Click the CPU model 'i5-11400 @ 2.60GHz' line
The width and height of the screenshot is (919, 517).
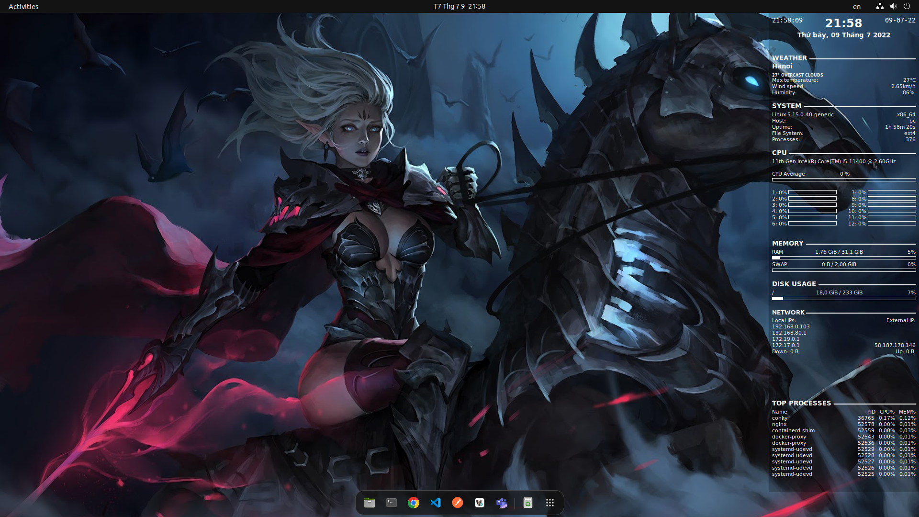pos(834,161)
